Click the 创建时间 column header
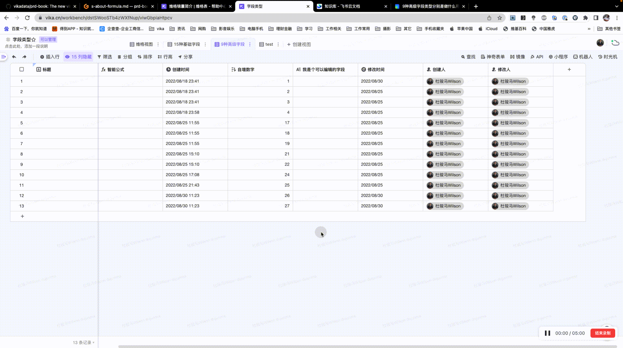The image size is (623, 348). (x=195, y=69)
